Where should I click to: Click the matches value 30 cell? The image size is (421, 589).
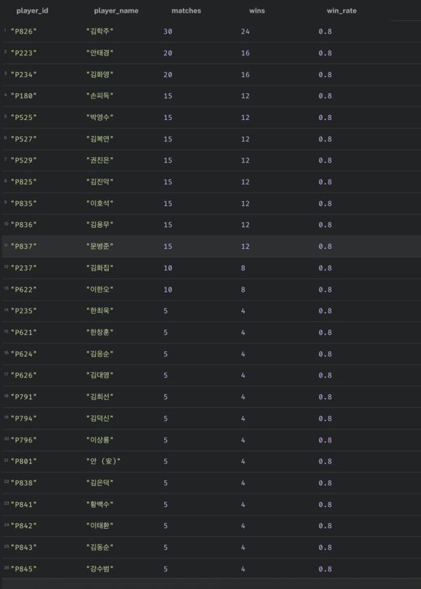(168, 32)
